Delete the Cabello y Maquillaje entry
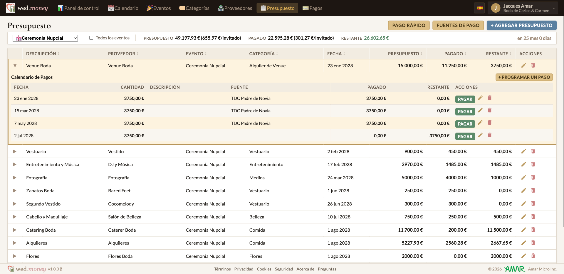 (x=533, y=217)
